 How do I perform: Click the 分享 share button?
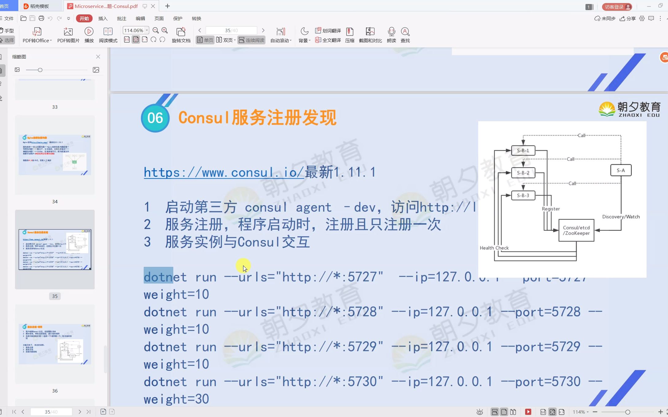pos(628,18)
